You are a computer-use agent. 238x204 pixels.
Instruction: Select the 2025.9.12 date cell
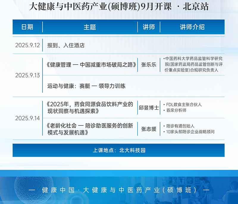click(27, 45)
